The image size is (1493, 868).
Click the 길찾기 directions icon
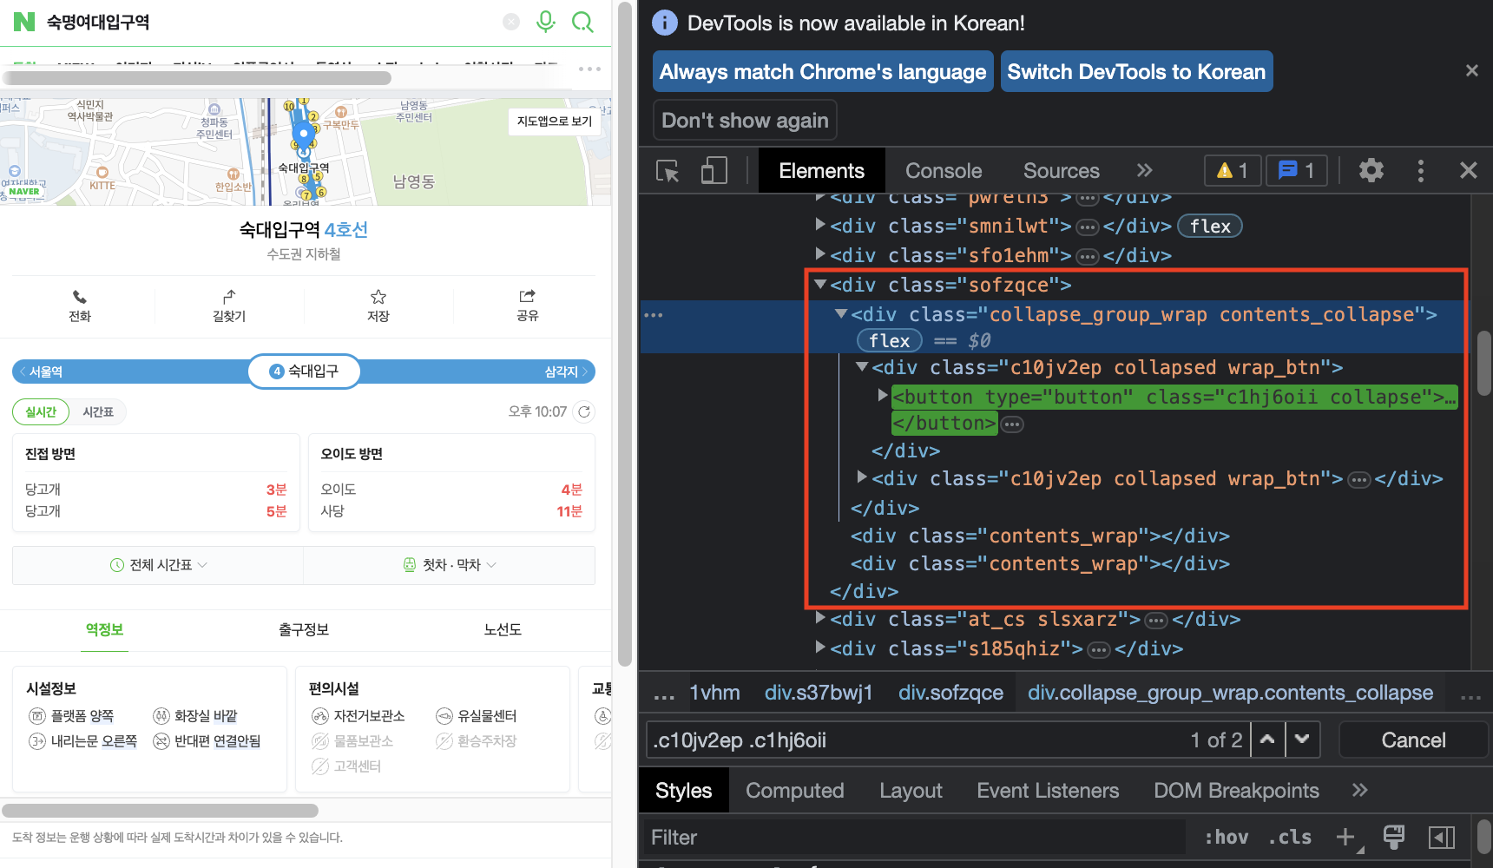tap(229, 297)
